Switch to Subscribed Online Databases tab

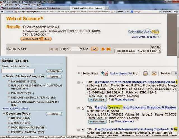52,8
